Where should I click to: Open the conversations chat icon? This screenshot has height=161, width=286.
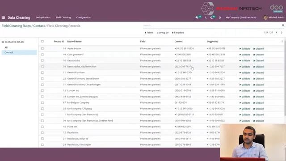[x=197, y=17]
